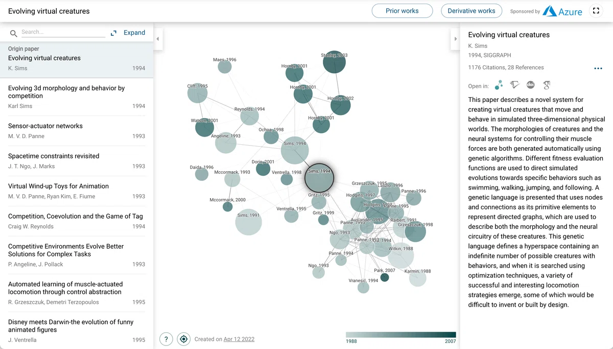This screenshot has height=349, width=613.
Task: Click the Azure sponsor logo
Action: pyautogui.click(x=562, y=11)
